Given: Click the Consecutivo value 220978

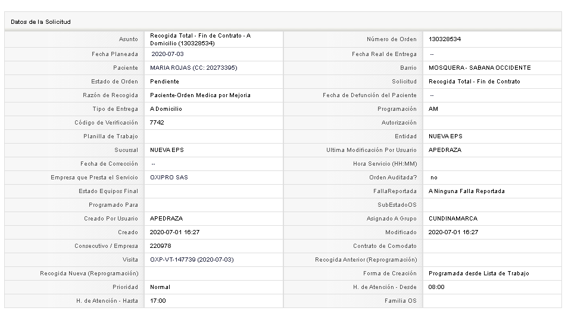Looking at the screenshot, I should tap(160, 246).
